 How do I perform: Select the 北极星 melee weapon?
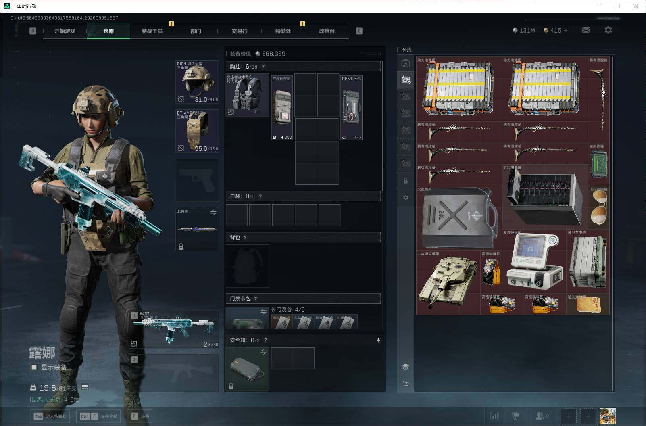(x=197, y=229)
